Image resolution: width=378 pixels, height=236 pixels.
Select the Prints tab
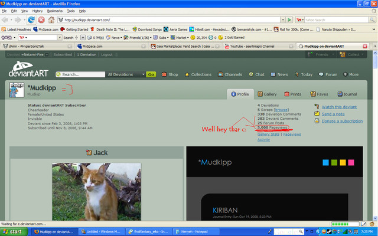tap(293, 94)
